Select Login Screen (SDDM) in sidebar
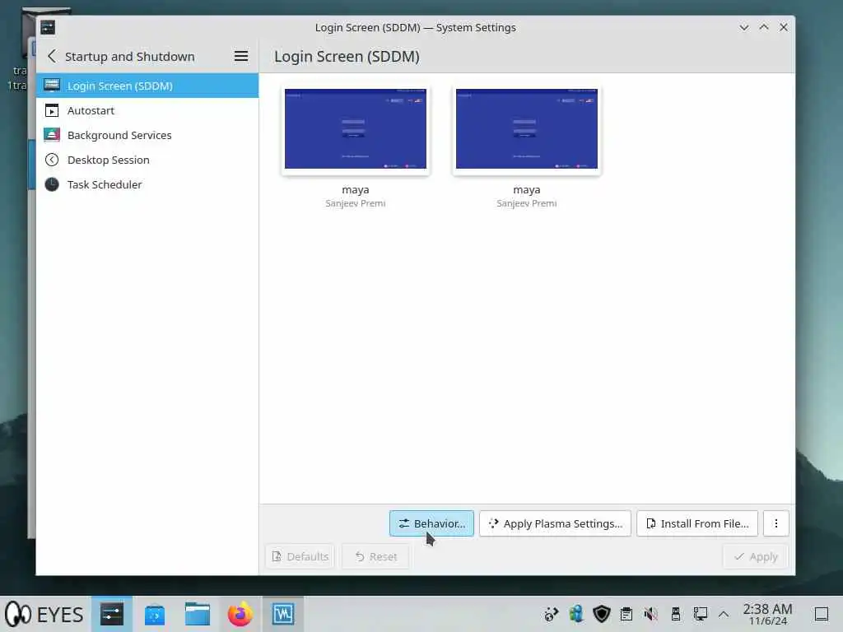843x632 pixels. coord(147,86)
